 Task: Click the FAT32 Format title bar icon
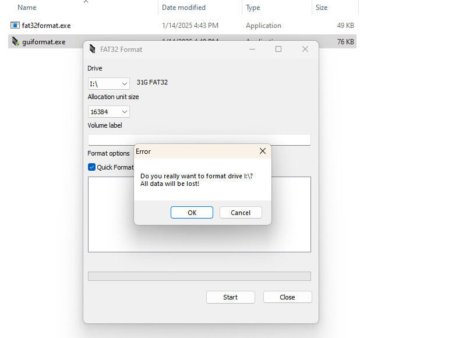click(x=93, y=50)
